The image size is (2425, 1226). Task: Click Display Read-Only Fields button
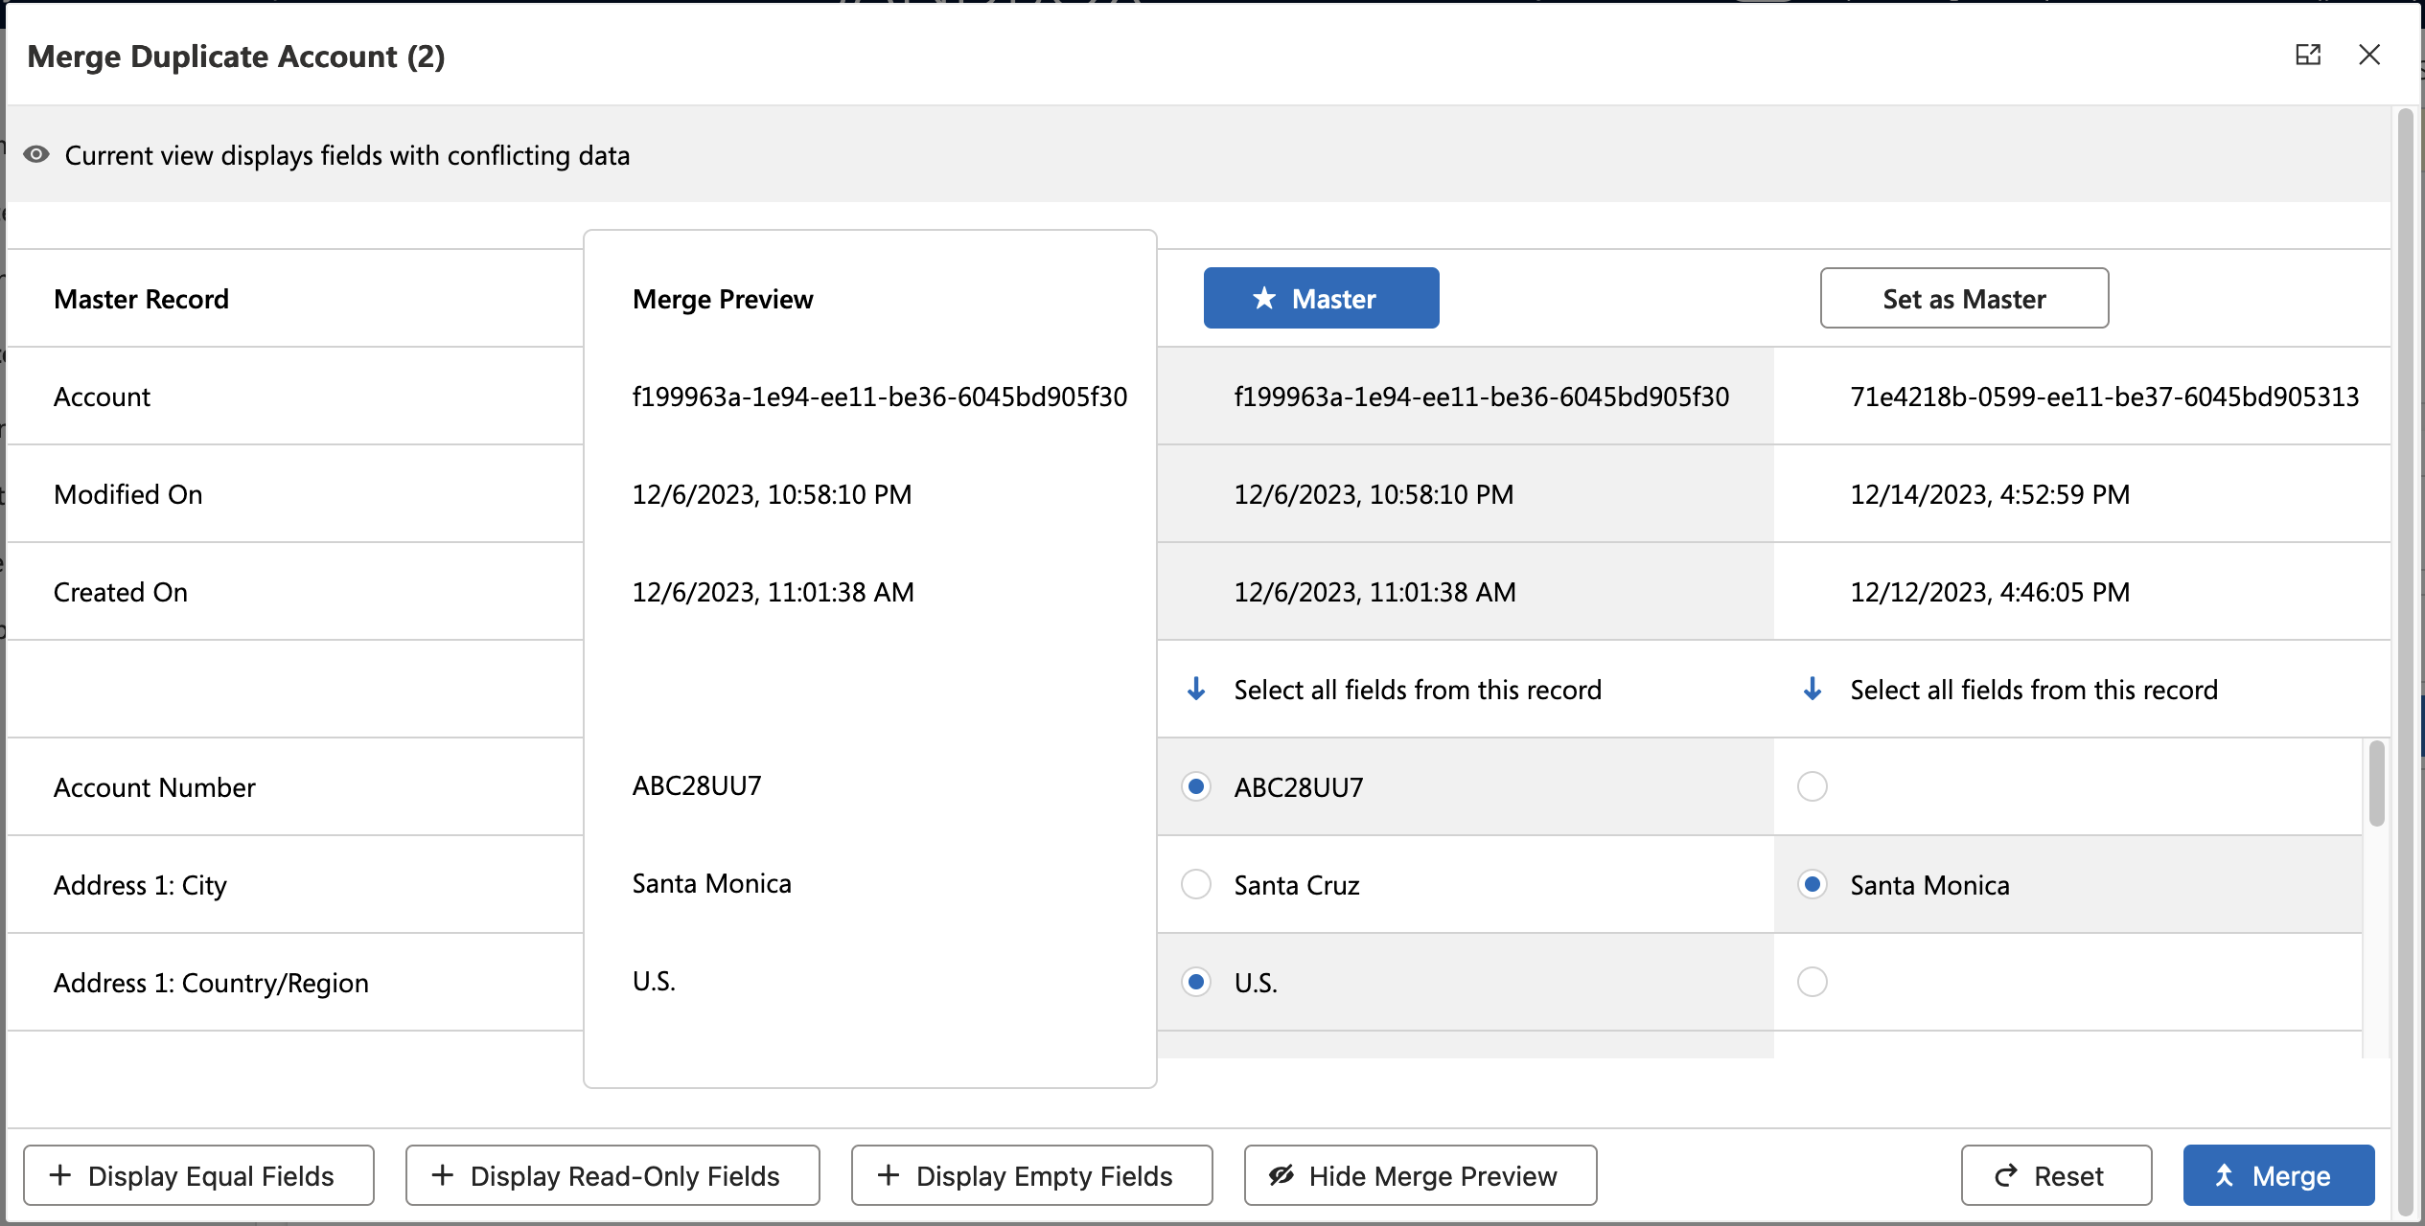pyautogui.click(x=612, y=1175)
